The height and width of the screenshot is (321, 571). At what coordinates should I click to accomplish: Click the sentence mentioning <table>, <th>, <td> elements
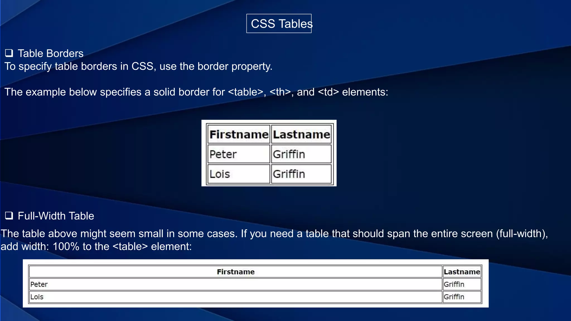pos(196,92)
